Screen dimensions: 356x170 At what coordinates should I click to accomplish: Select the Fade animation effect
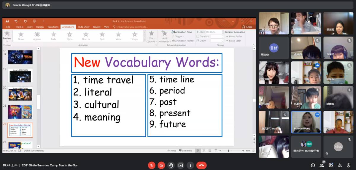tap(53, 36)
